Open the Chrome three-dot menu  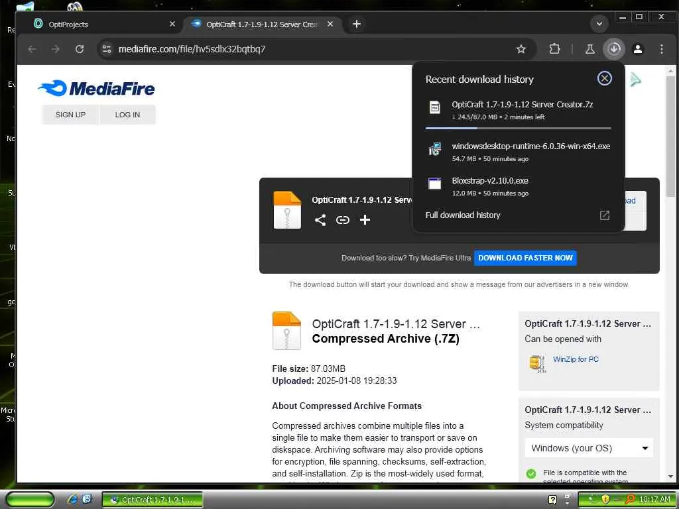coord(661,49)
